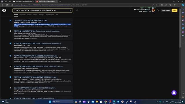Screen dimensions: 185x104
Task: Open Download NVIDIA GeForce GTX 1660 SUPER Display result
Action: click(x=35, y=88)
